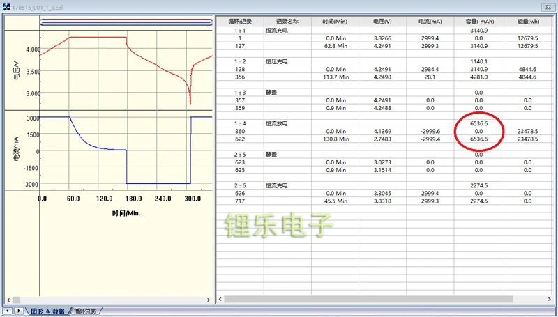Click the 时间/Min. axis label

pos(126,213)
